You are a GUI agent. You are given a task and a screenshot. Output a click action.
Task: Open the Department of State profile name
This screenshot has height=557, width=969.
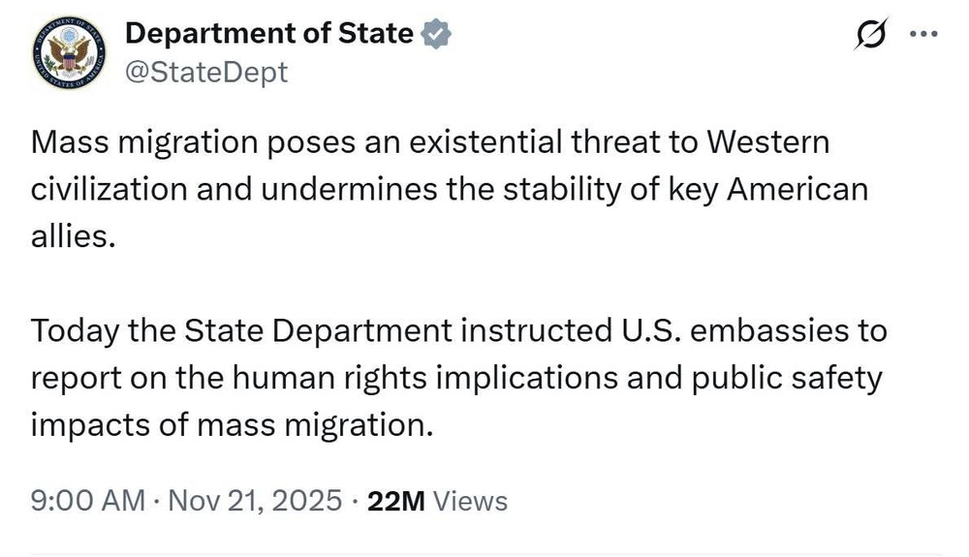(270, 34)
